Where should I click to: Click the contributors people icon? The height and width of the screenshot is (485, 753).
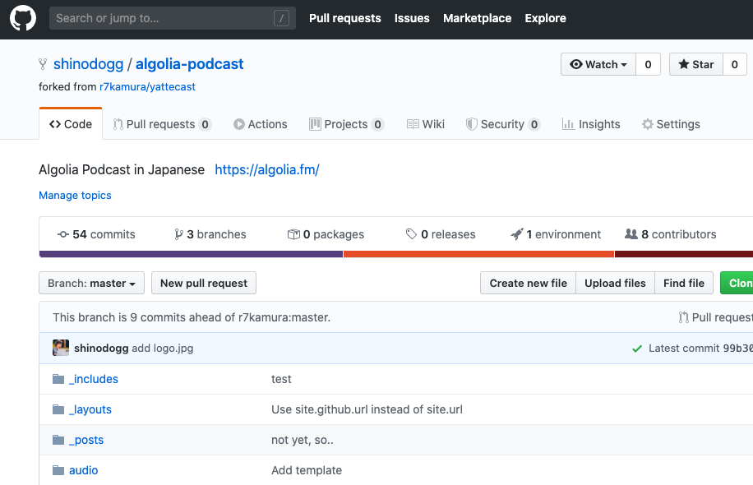(x=631, y=233)
